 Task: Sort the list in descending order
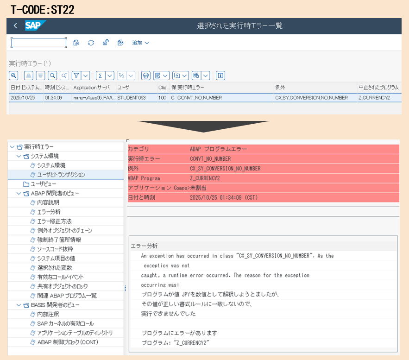click(41, 76)
